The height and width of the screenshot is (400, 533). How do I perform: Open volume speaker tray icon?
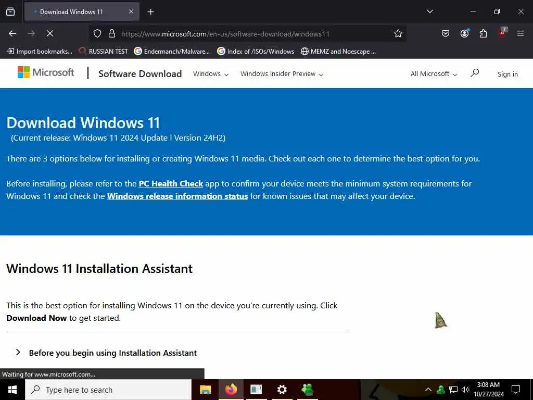tap(465, 390)
